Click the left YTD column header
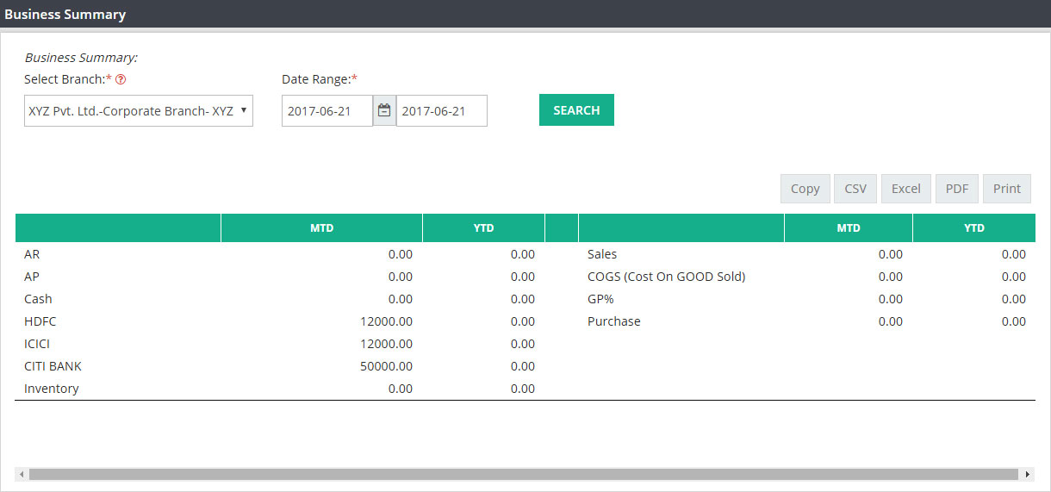1051x492 pixels. tap(484, 228)
